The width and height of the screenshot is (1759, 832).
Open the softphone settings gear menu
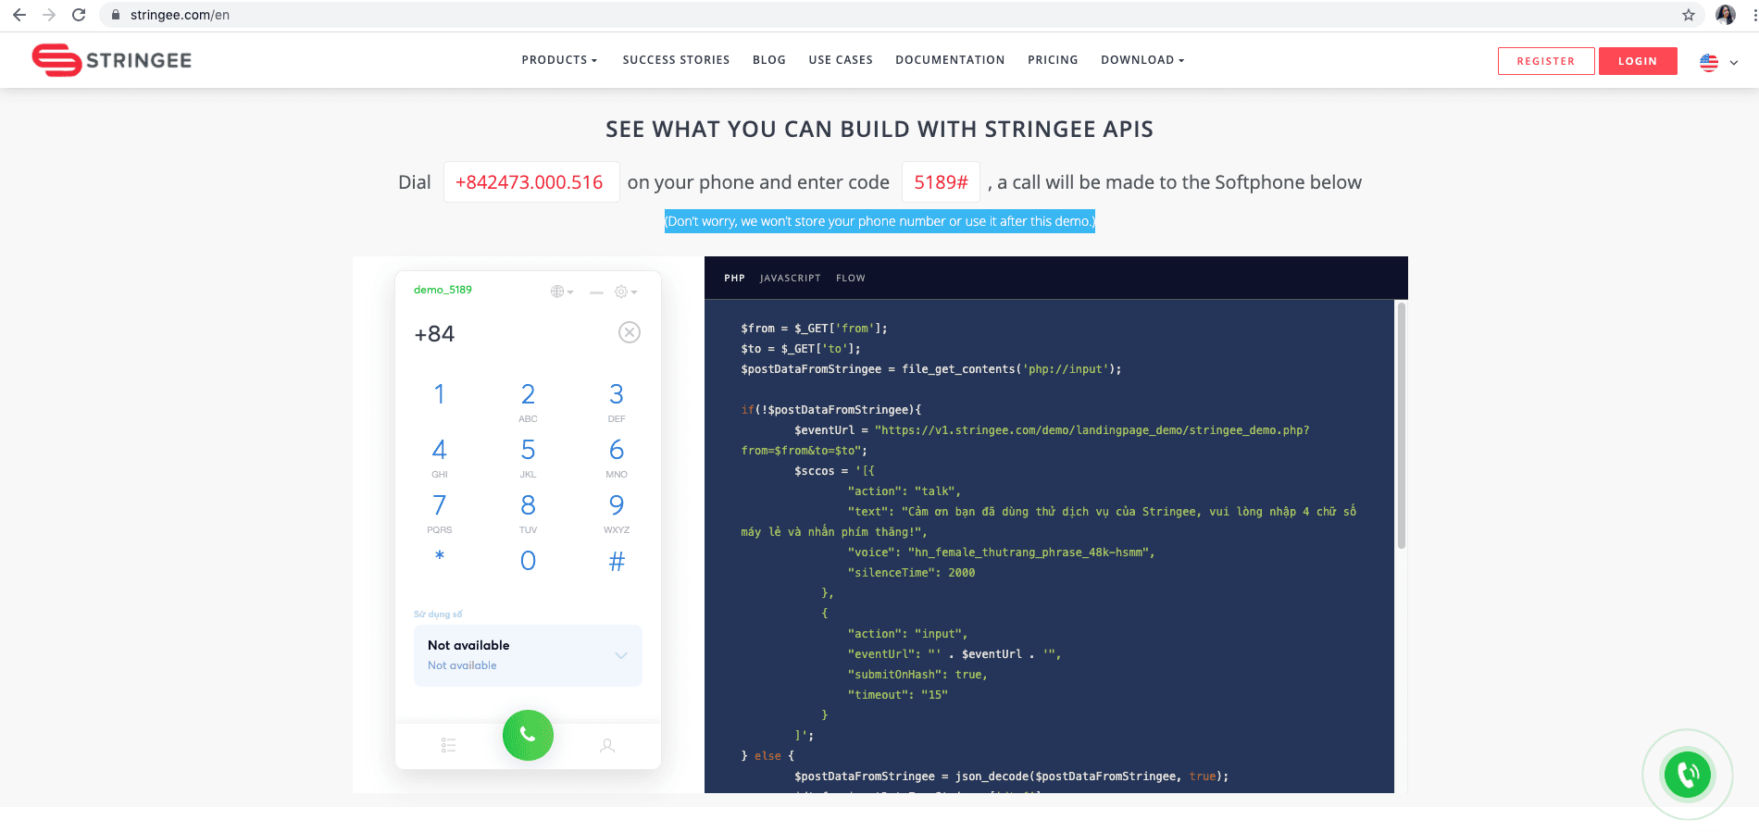pyautogui.click(x=626, y=292)
